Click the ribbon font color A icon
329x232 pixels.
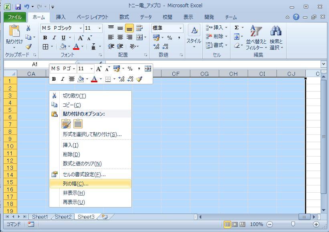(77, 47)
